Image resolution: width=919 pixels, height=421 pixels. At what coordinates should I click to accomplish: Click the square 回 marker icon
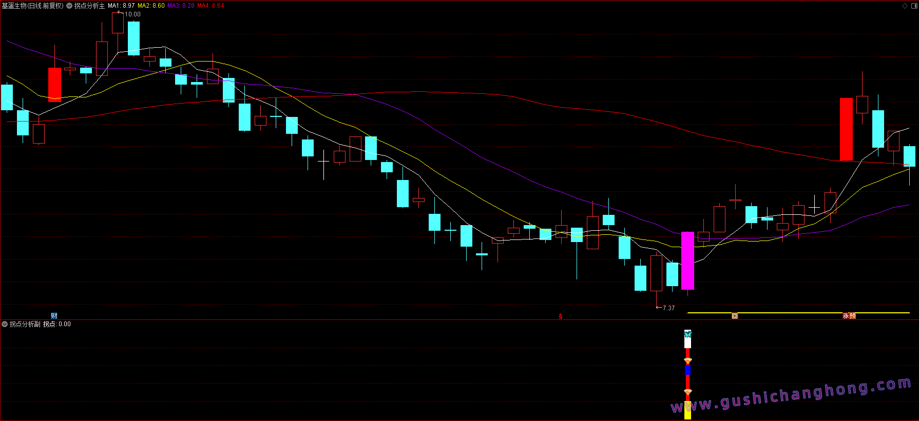tap(735, 316)
